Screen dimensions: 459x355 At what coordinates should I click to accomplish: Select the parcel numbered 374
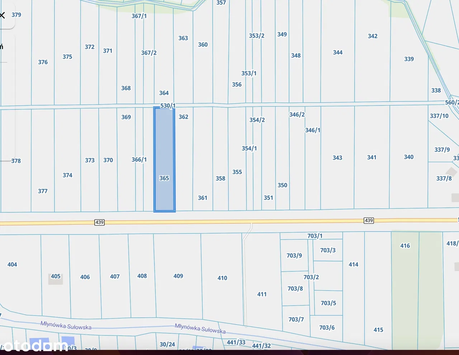pyautogui.click(x=67, y=175)
